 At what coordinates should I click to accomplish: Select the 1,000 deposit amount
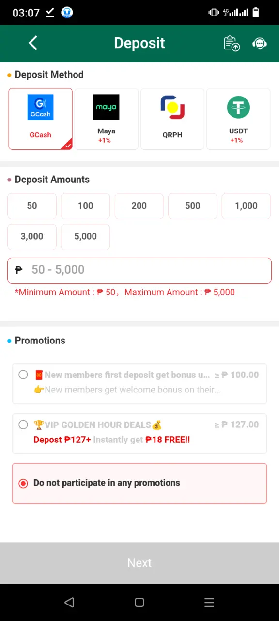coord(246,206)
